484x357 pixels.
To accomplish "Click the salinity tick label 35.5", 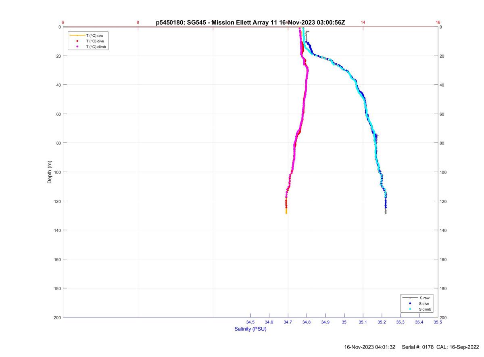I will click(x=438, y=322).
